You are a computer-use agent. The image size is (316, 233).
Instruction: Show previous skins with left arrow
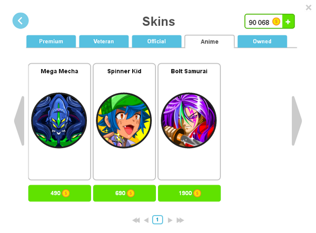point(19,121)
